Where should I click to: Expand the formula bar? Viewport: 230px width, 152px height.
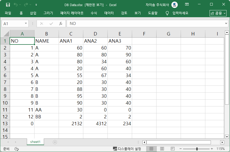pos(226,24)
